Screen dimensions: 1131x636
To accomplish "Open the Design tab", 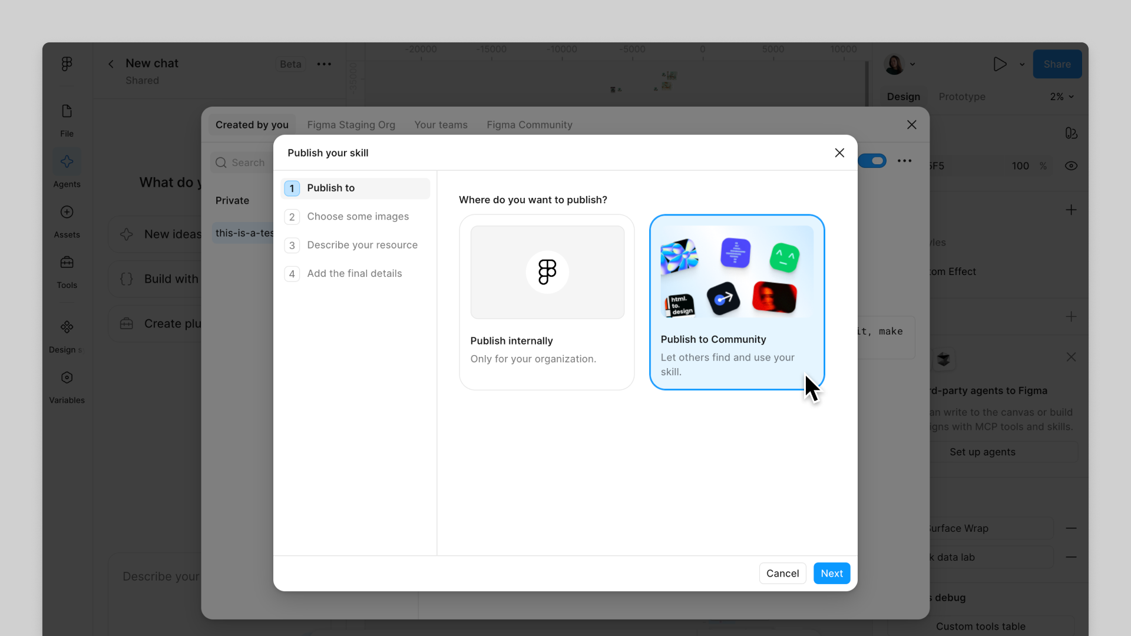I will 903,97.
